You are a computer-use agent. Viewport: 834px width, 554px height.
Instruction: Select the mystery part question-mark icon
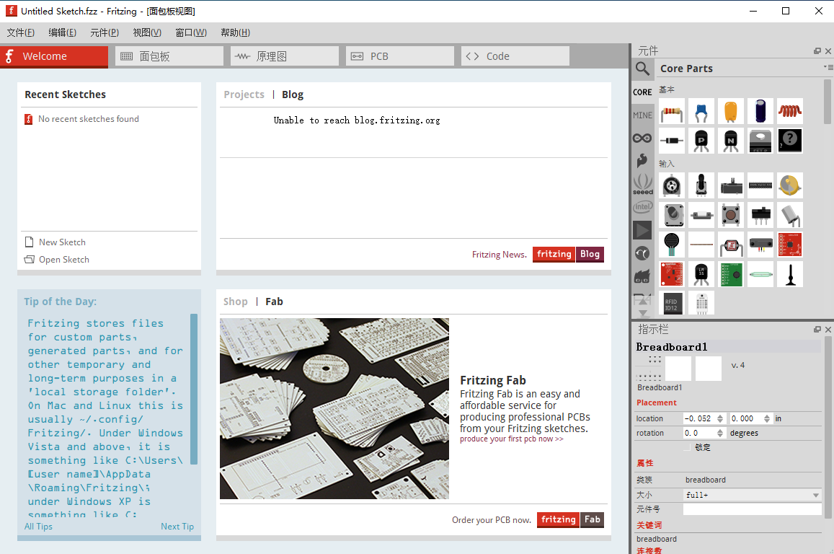[x=790, y=141]
